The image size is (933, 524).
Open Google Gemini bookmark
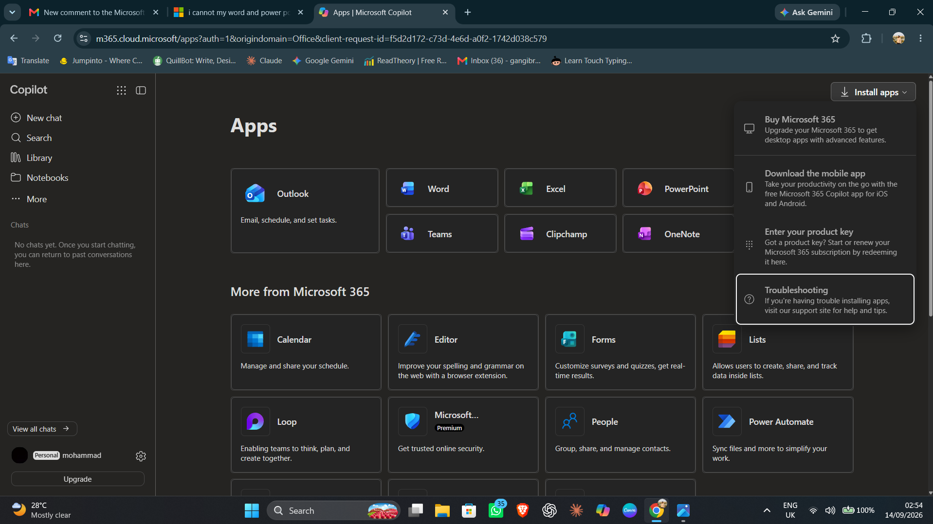(x=323, y=61)
